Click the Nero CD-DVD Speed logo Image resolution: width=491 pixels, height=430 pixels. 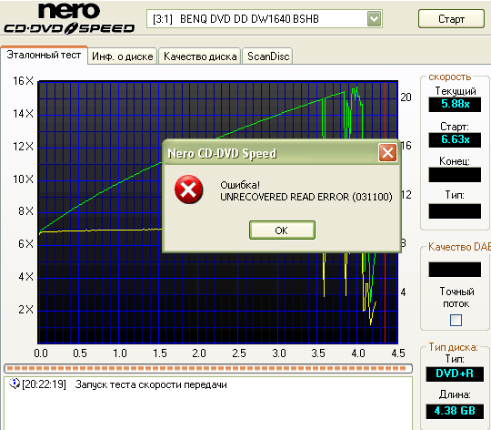click(69, 19)
